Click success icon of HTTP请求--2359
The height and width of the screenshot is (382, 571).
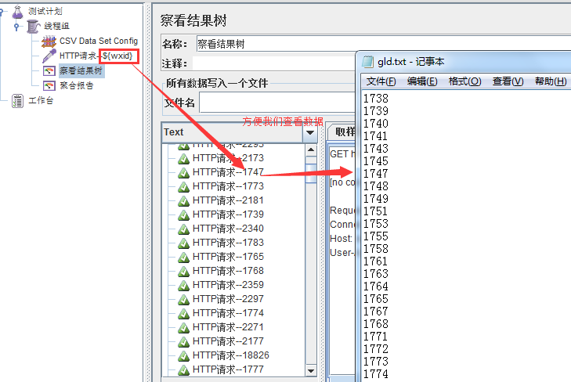(x=183, y=285)
